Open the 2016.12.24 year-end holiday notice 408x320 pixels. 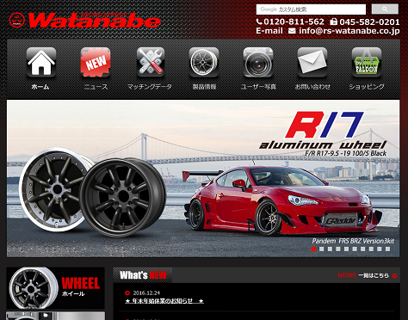(x=164, y=301)
